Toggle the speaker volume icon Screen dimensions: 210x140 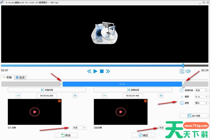[x=188, y=71]
